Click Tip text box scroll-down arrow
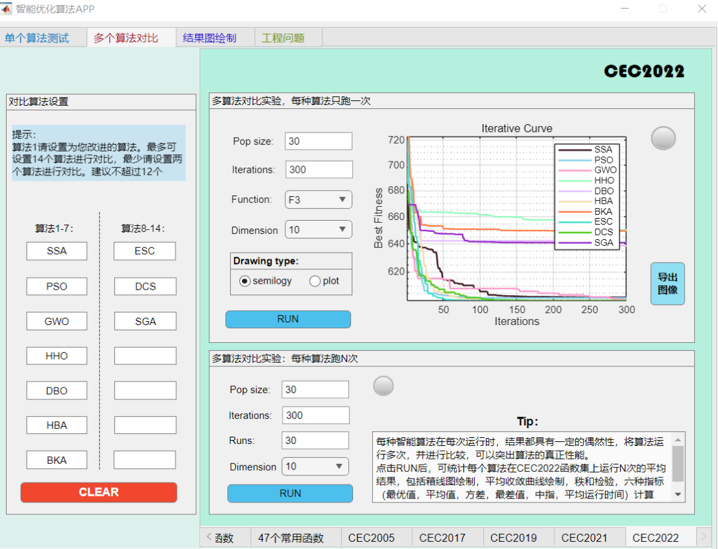 (x=678, y=495)
